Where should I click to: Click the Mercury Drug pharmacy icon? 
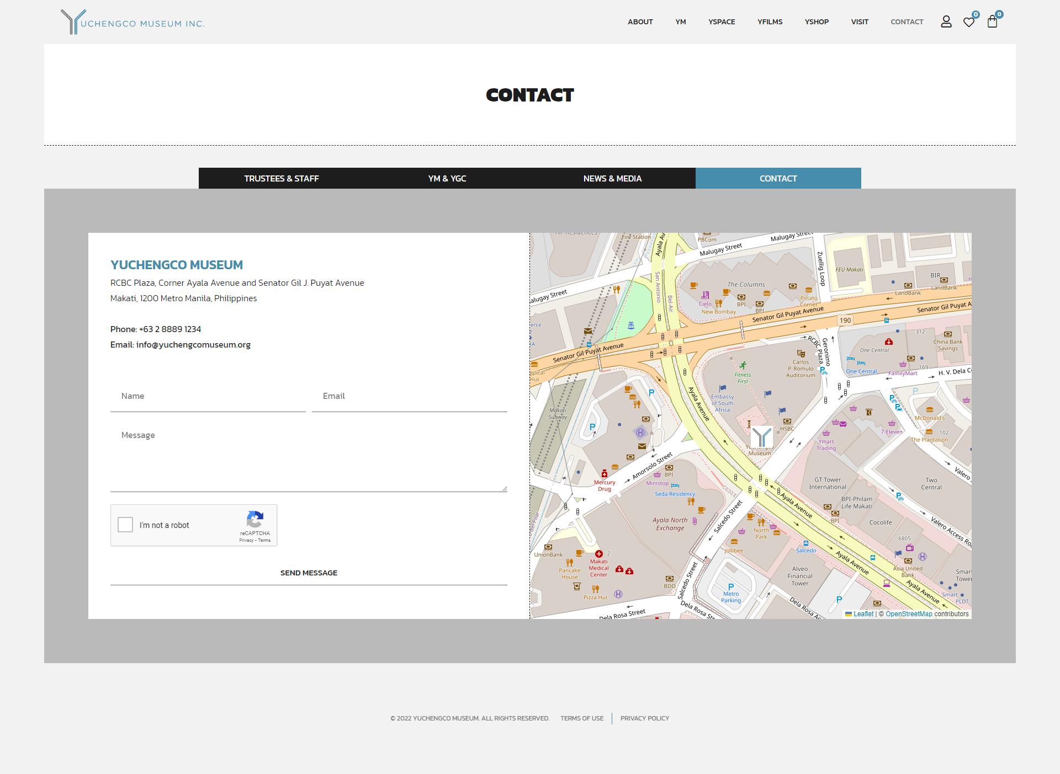[605, 474]
